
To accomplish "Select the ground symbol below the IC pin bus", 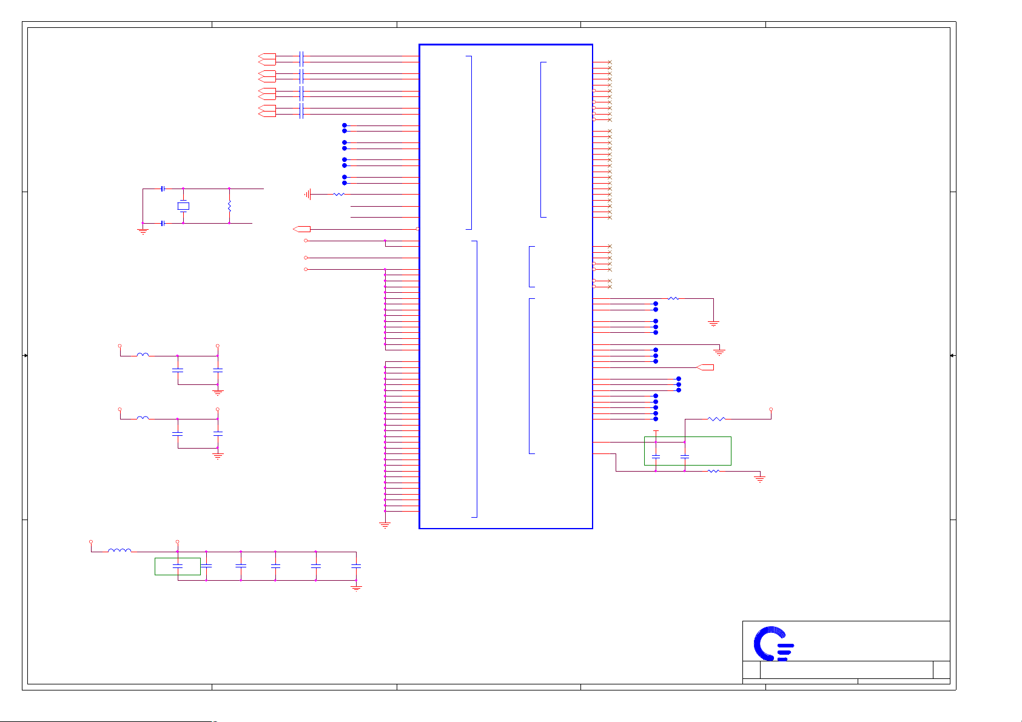I will [x=385, y=525].
